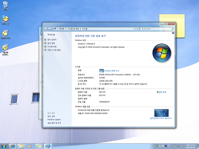Click the refresh button beside address bar
The width and height of the screenshot is (199, 149).
137,29
